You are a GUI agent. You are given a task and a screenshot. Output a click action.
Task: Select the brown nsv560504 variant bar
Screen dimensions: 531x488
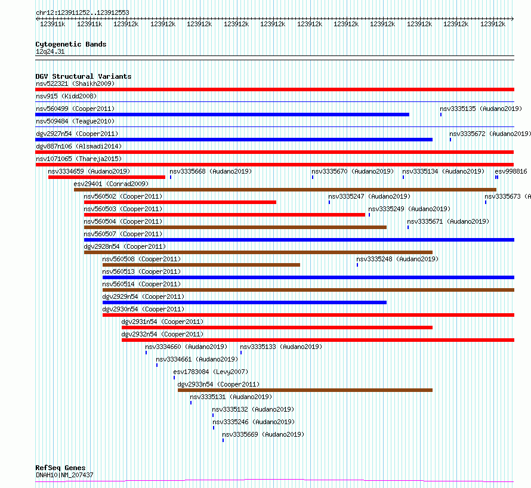click(235, 227)
